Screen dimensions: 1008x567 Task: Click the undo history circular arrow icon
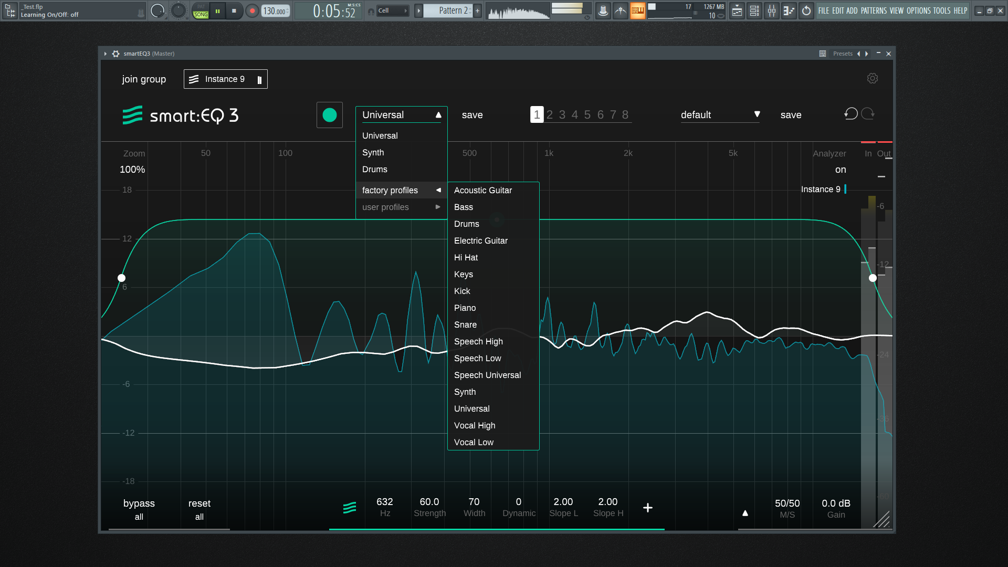[806, 10]
